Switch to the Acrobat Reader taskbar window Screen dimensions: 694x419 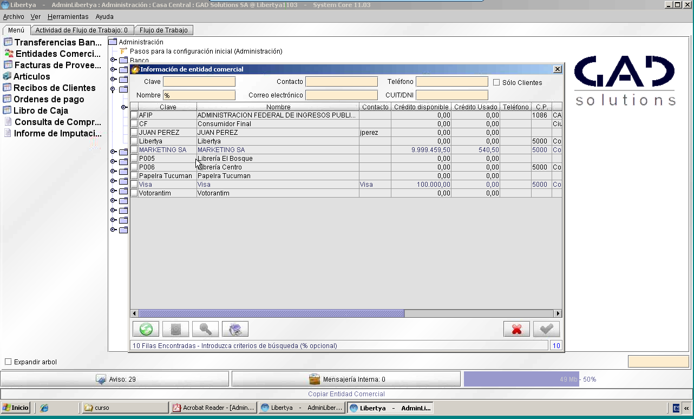pos(213,408)
